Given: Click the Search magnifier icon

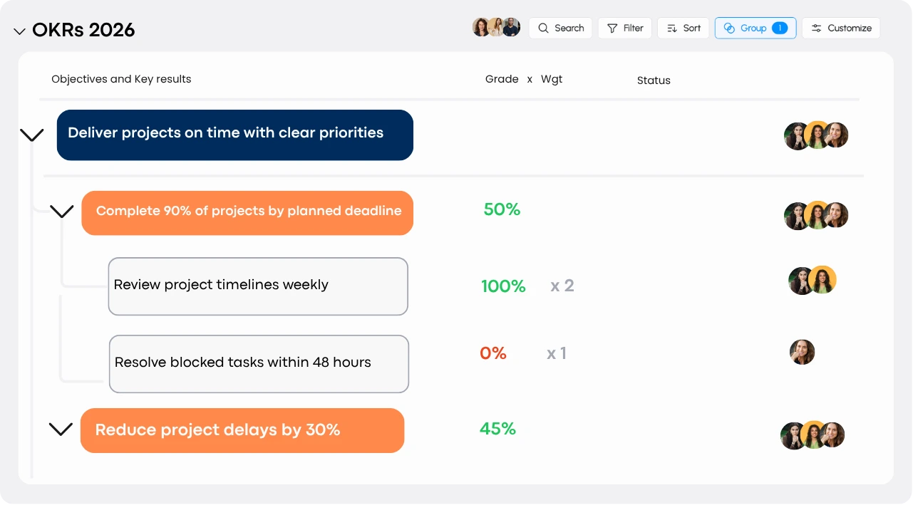Looking at the screenshot, I should (x=544, y=28).
